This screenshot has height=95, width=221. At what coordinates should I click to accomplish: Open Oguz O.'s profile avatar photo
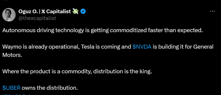(9, 15)
